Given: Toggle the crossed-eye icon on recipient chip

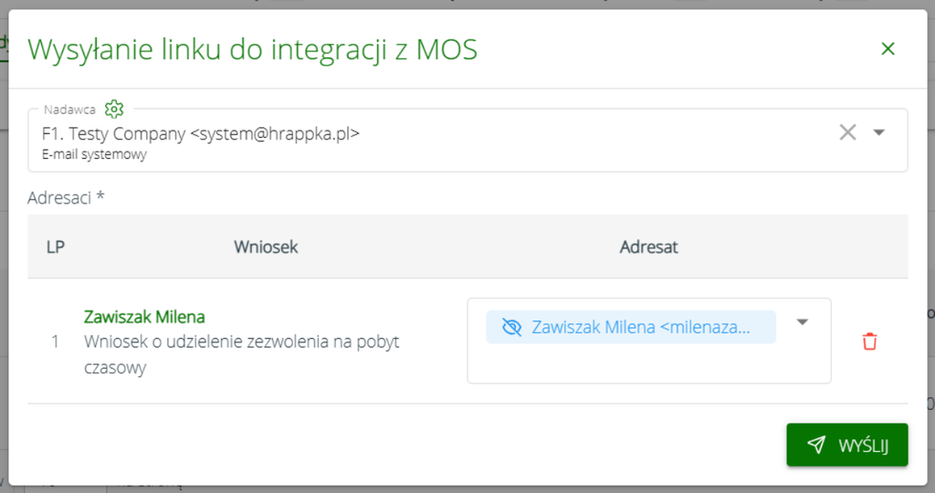Looking at the screenshot, I should pos(511,327).
